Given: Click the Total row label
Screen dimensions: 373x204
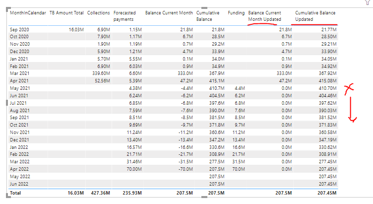Looking at the screenshot, I should (15, 193).
